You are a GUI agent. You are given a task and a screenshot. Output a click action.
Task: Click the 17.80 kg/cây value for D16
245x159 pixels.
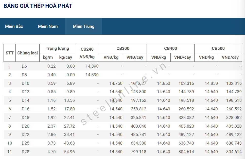point(69,109)
